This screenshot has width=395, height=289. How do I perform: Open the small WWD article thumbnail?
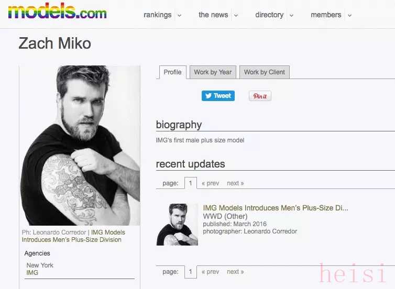177,224
